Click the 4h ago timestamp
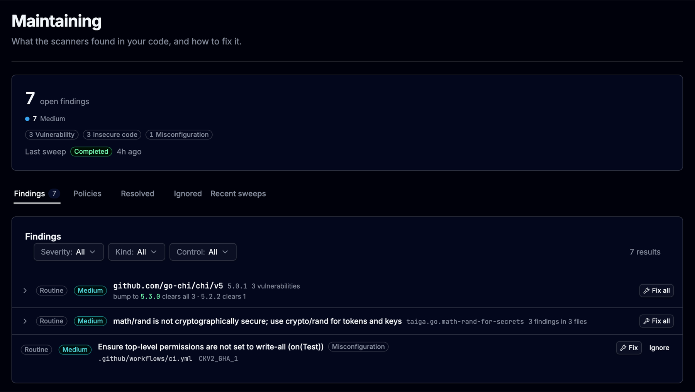This screenshot has width=695, height=392. 129,151
